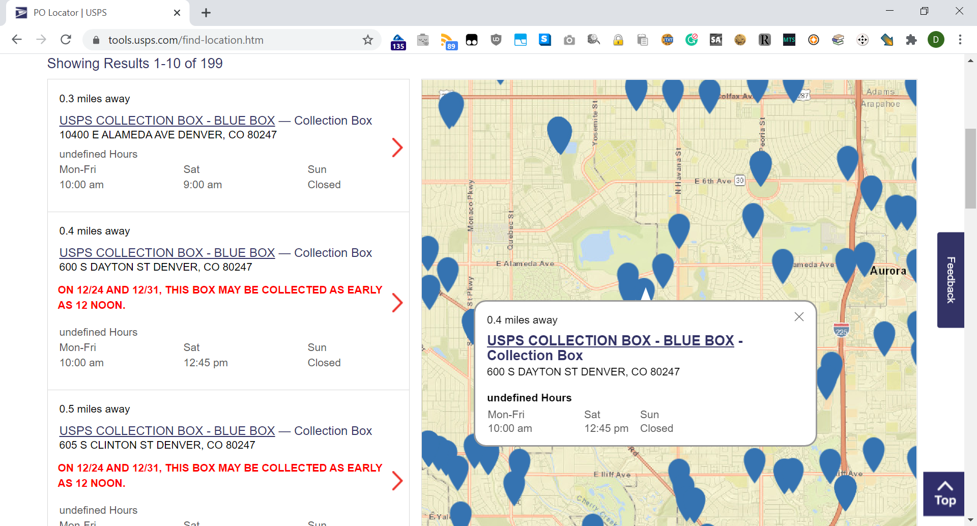
Task: Expand the 10400 E Alameda Ave result
Action: point(397,148)
